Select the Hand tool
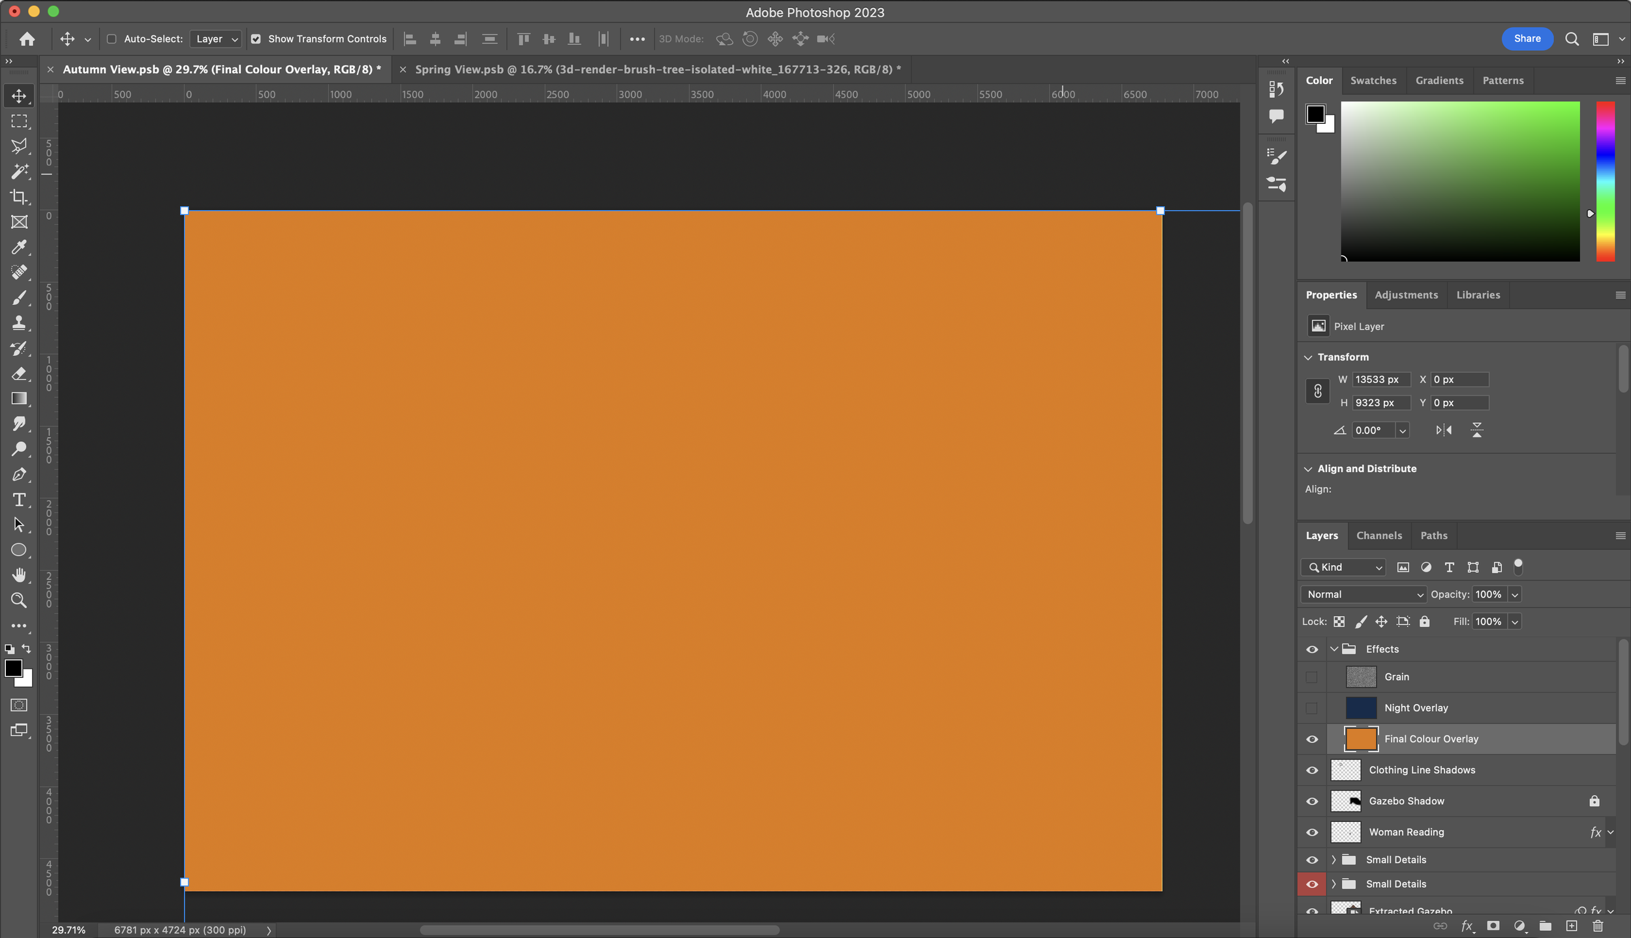The height and width of the screenshot is (938, 1631). (x=19, y=575)
